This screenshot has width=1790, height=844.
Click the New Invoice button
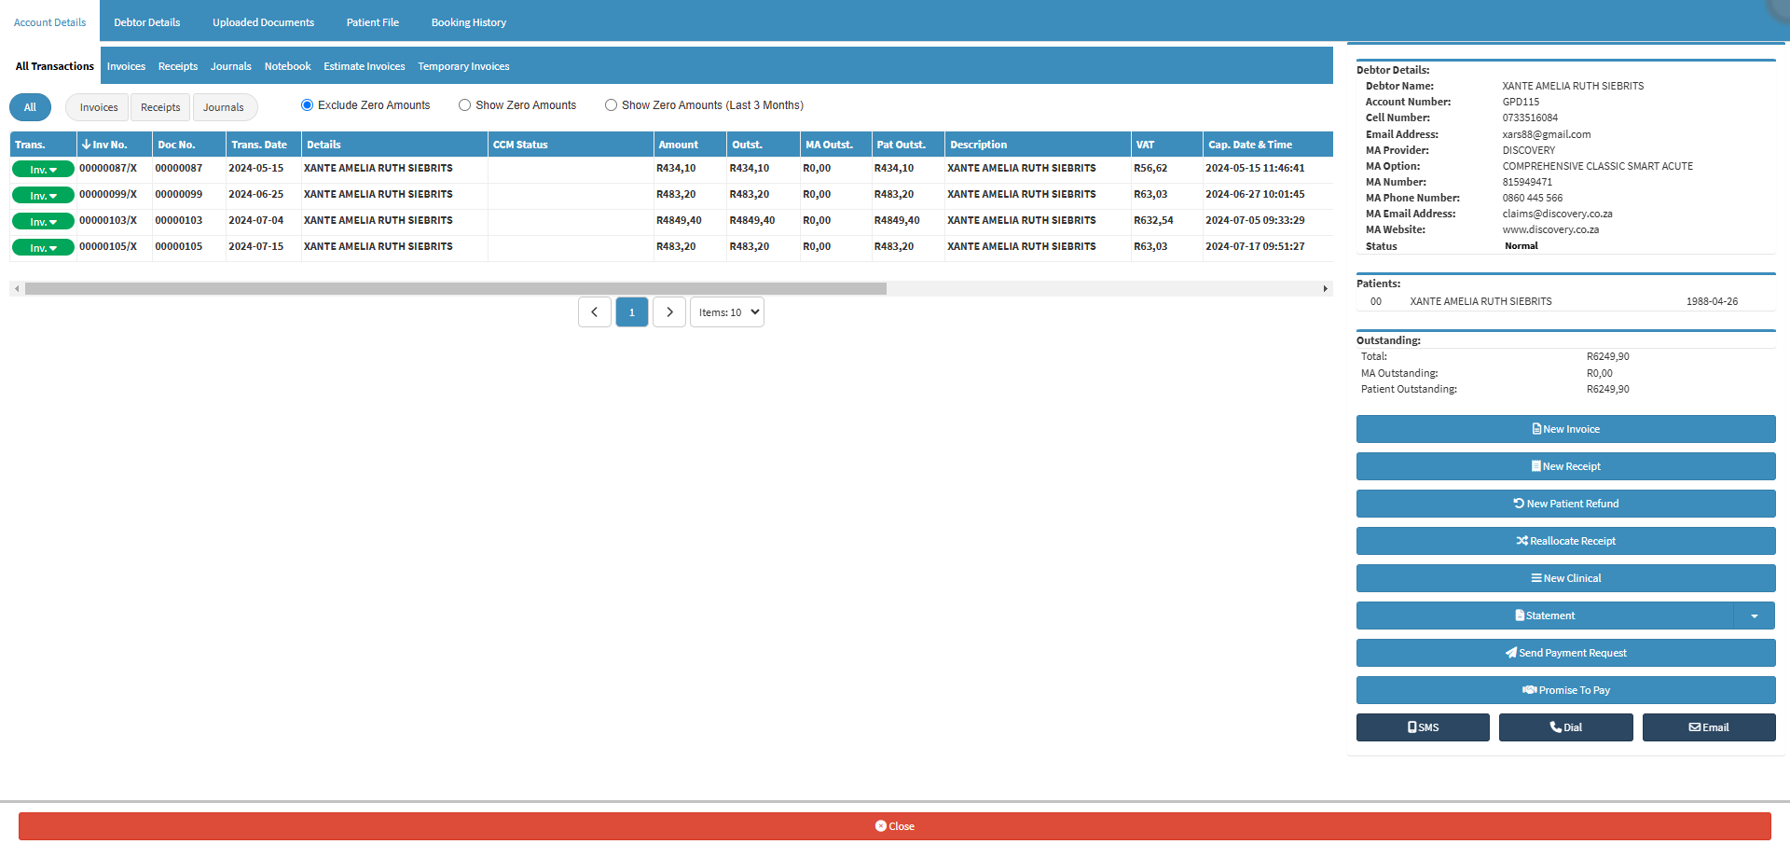tap(1565, 429)
